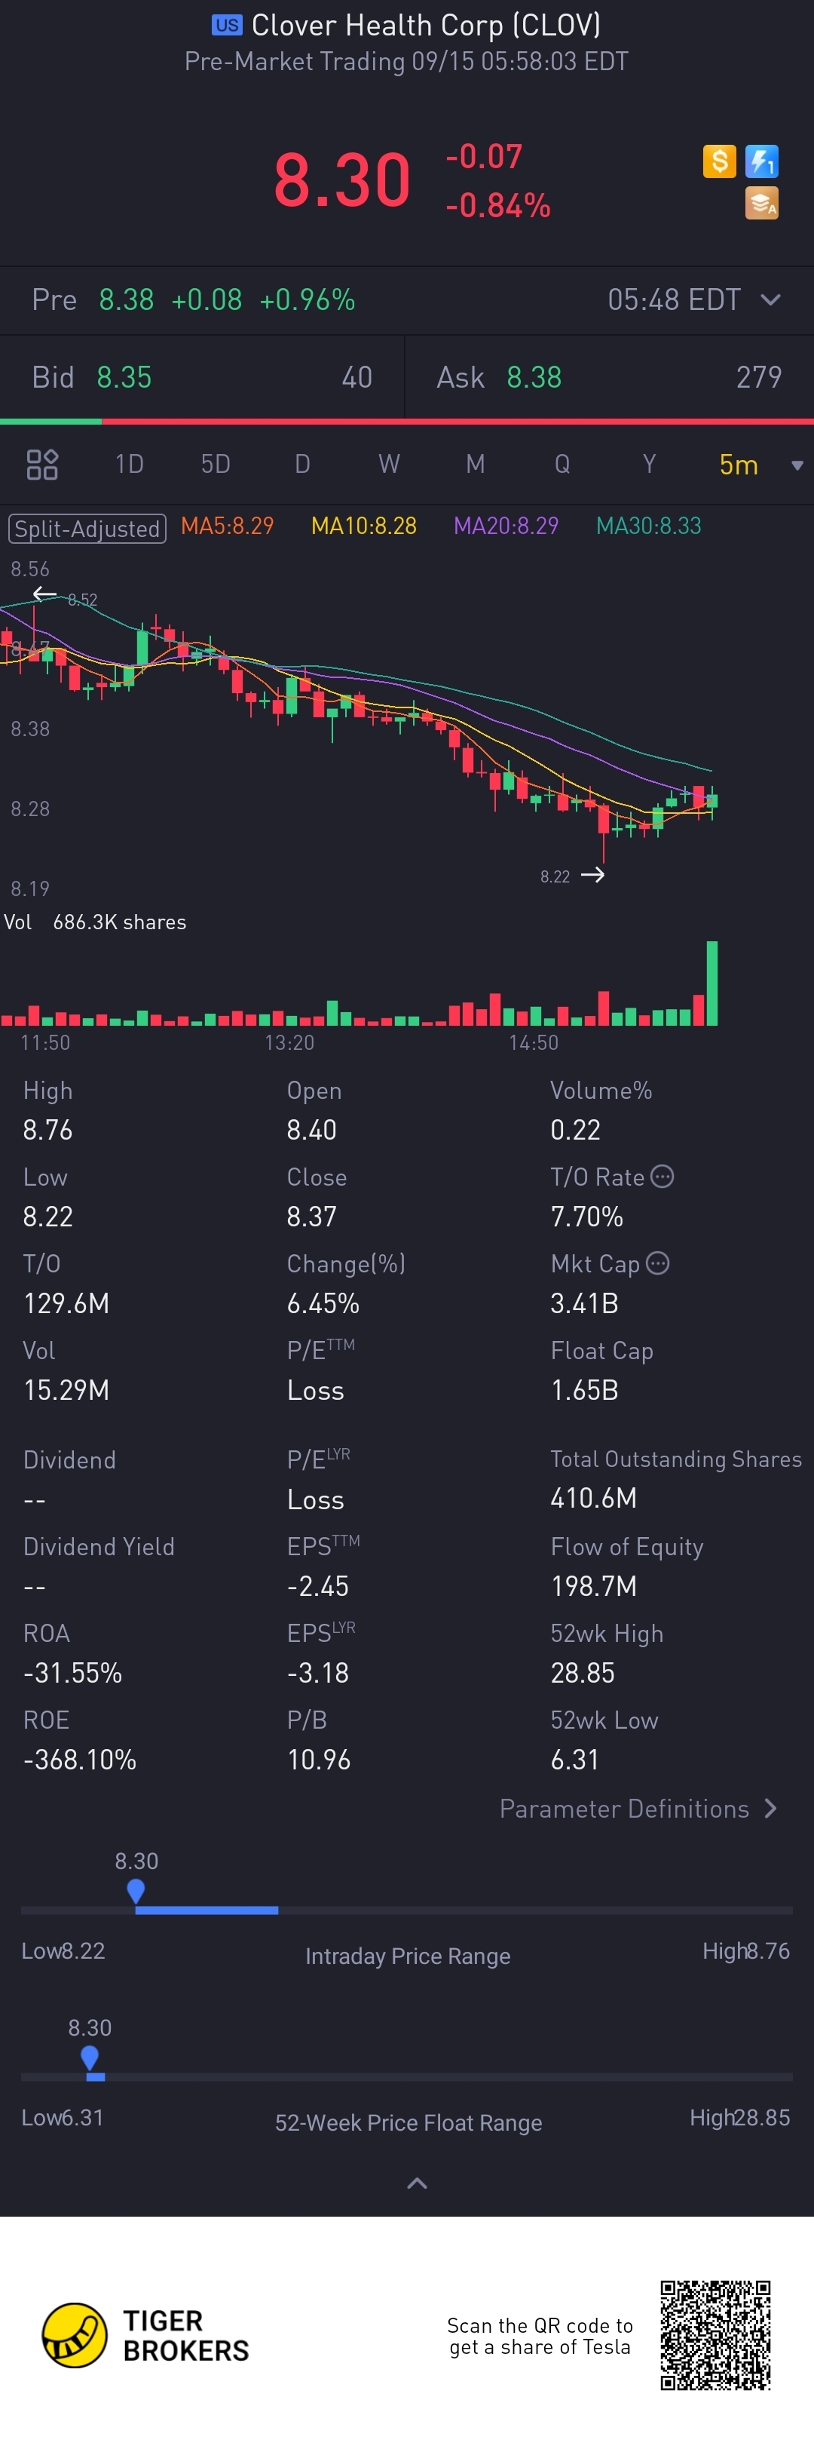Tap the Tesla share QR code

tap(715, 2335)
